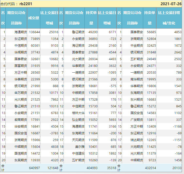Select 海通期货 in the volume ranking, rank 1
The height and width of the screenshot is (174, 184).
[21, 32]
